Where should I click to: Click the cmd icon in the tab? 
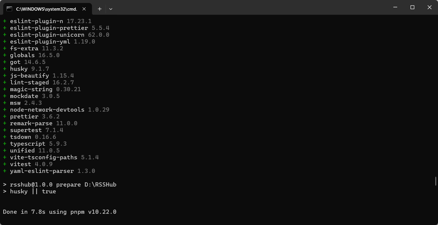point(9,9)
